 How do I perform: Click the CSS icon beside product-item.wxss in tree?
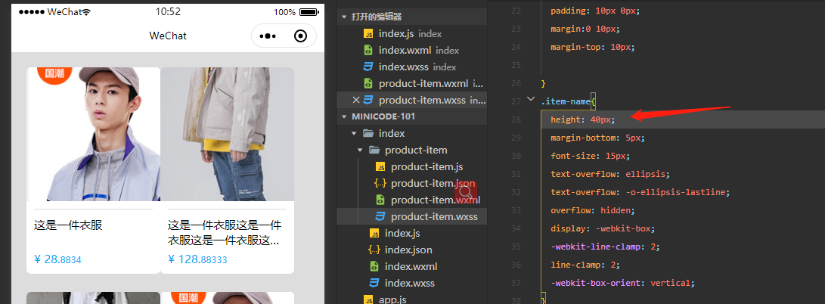click(380, 216)
